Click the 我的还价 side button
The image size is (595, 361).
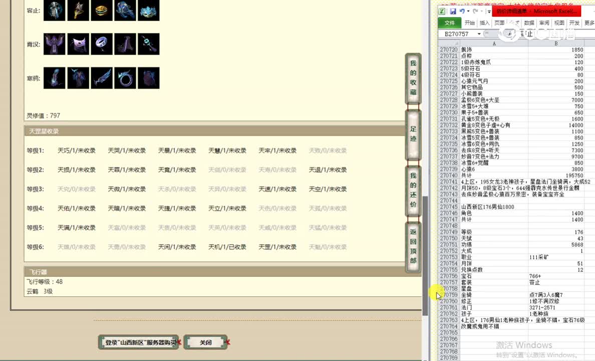click(413, 191)
